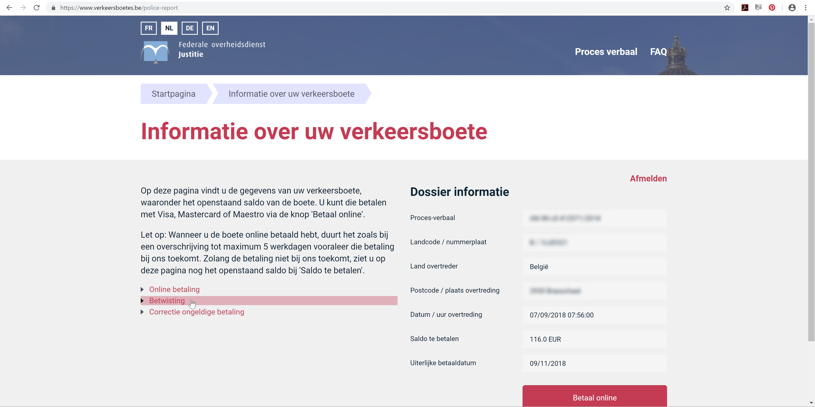Expand the Online betaling section
The width and height of the screenshot is (815, 407).
tap(174, 289)
